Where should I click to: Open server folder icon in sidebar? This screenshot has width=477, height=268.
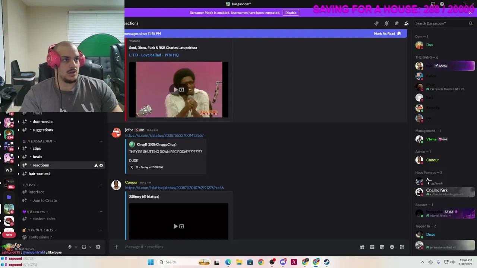pos(9,197)
